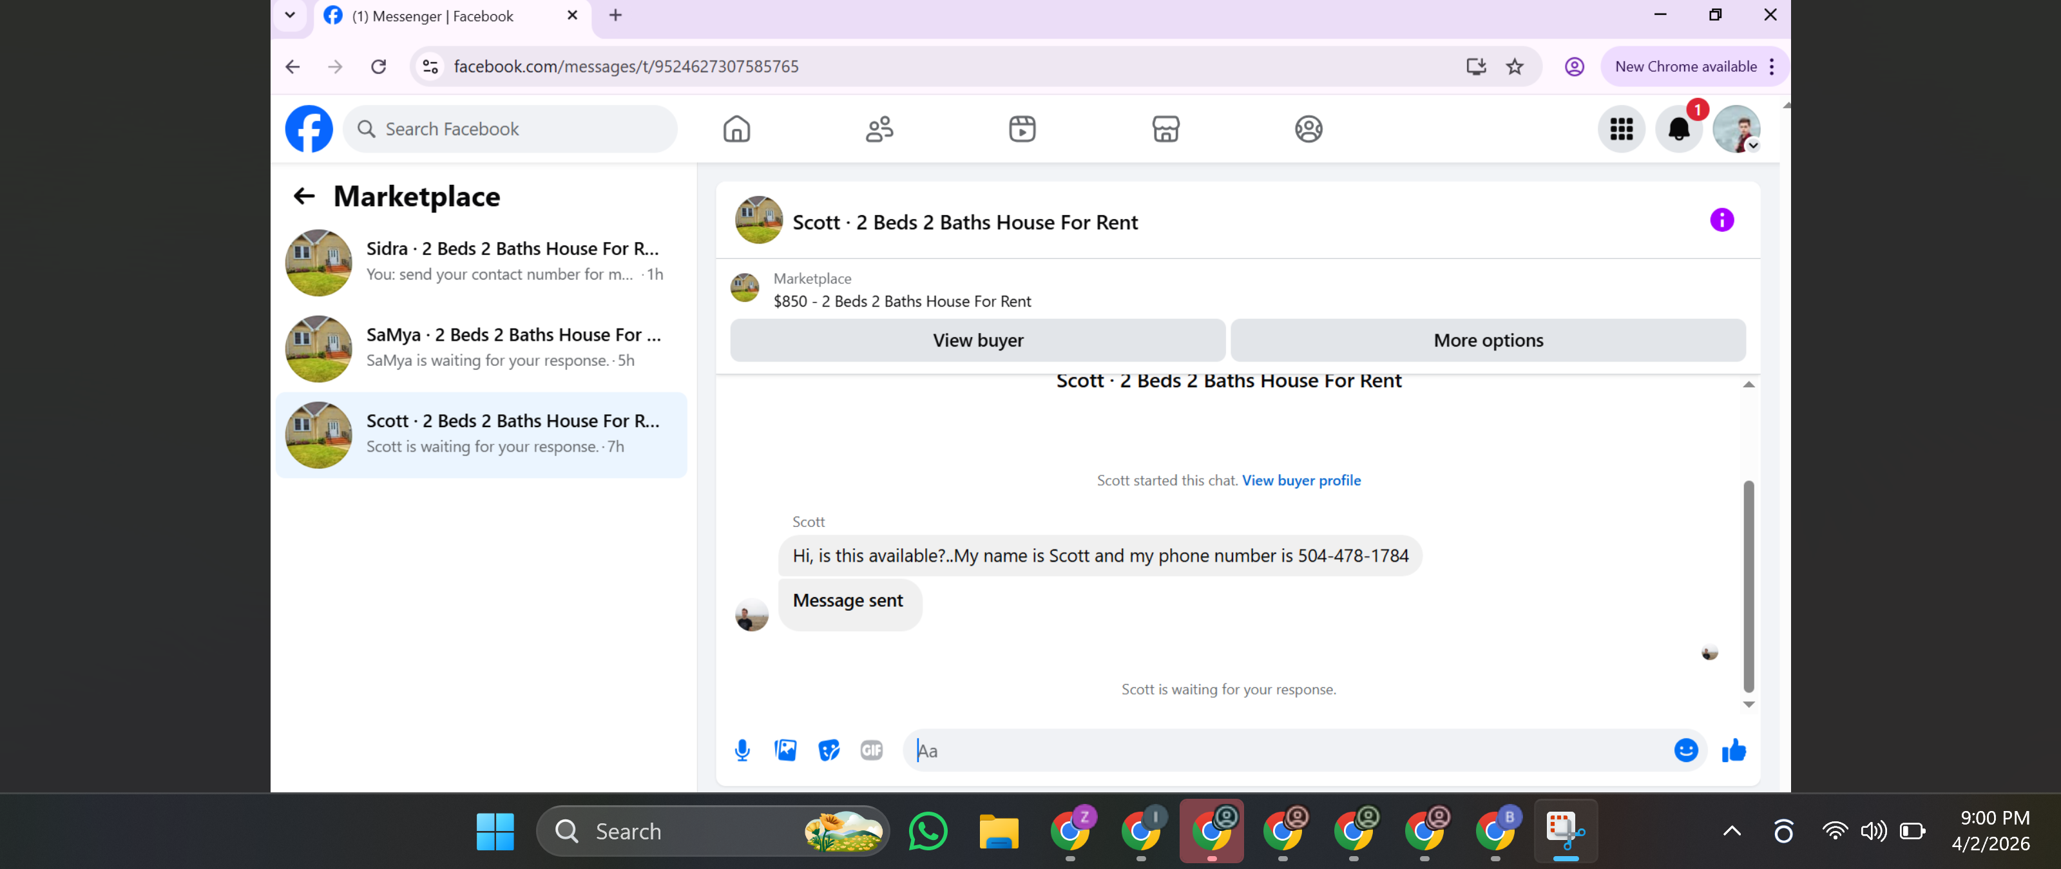Click the install app icon in address bar

tap(1475, 66)
